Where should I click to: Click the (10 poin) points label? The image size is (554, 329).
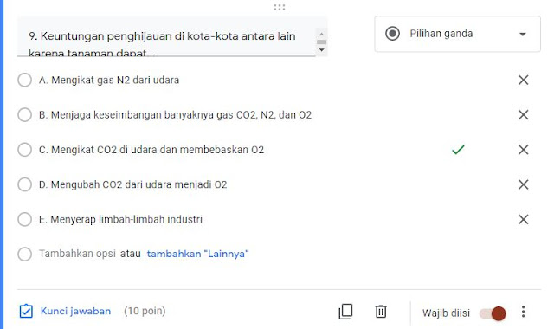pos(145,311)
